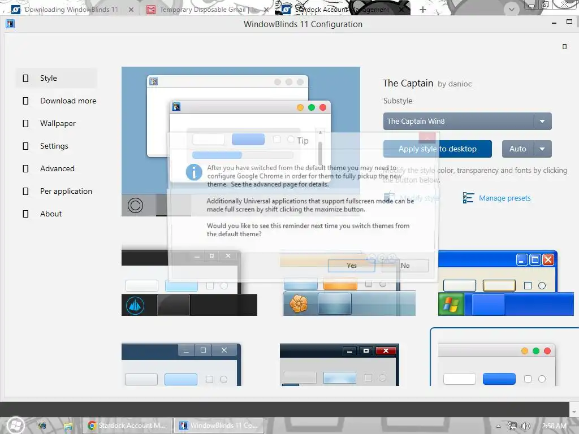The width and height of the screenshot is (579, 434).
Task: Click the icon in top-right of config panel
Action: tap(564, 46)
